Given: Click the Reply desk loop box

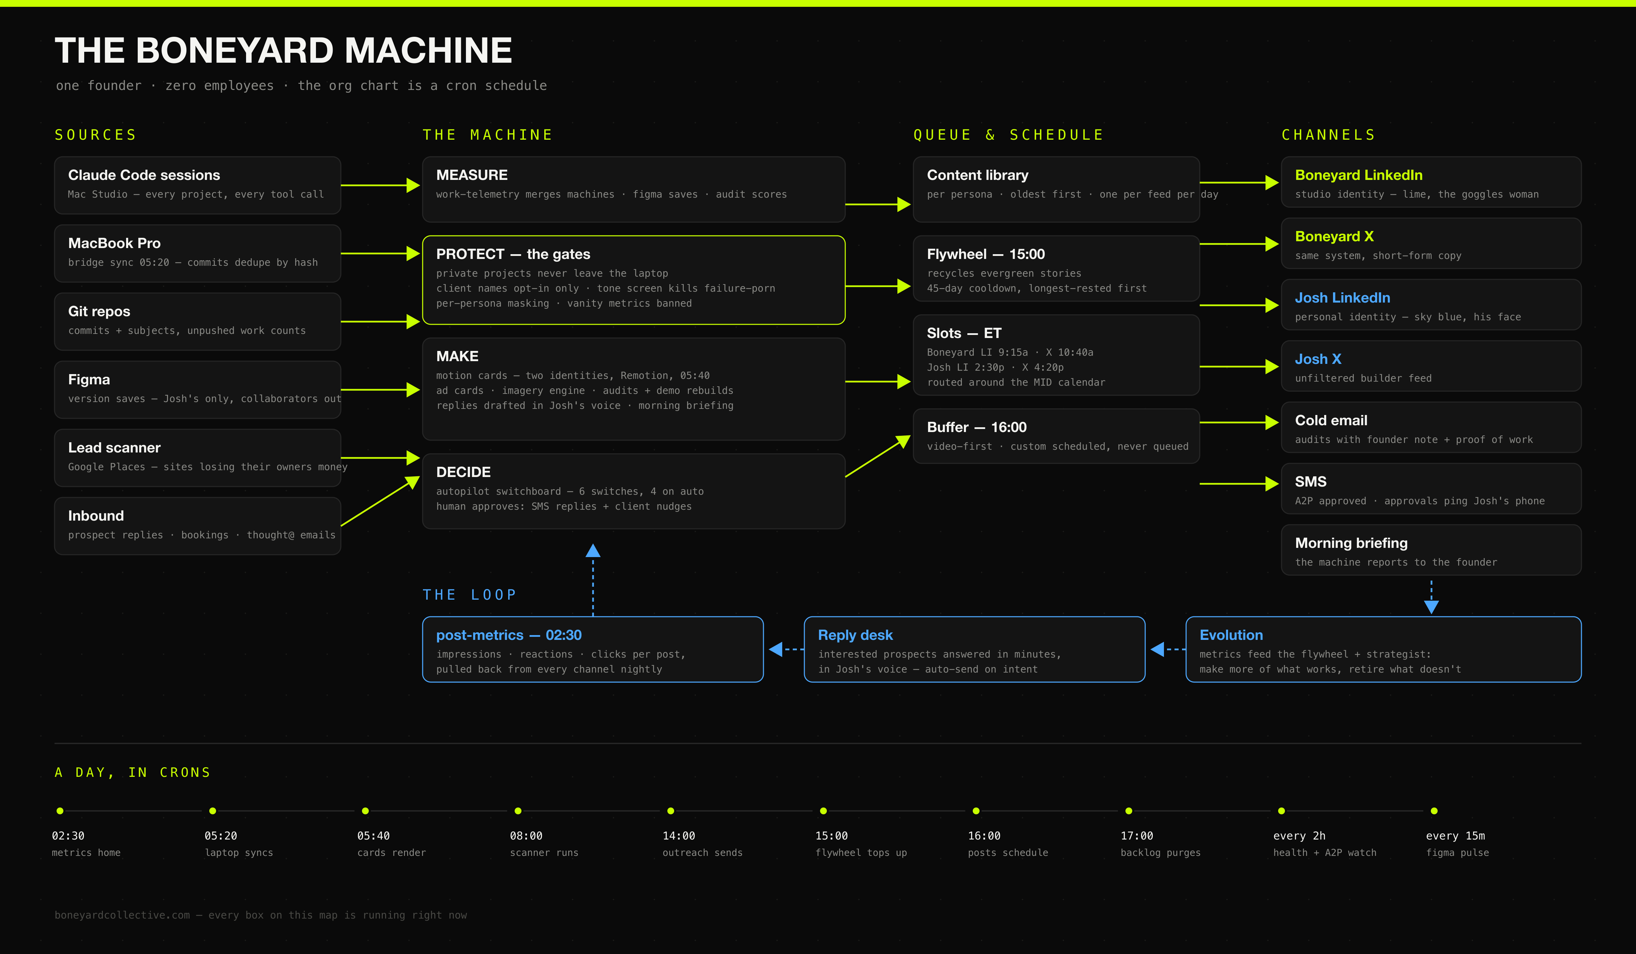Looking at the screenshot, I should coord(974,649).
